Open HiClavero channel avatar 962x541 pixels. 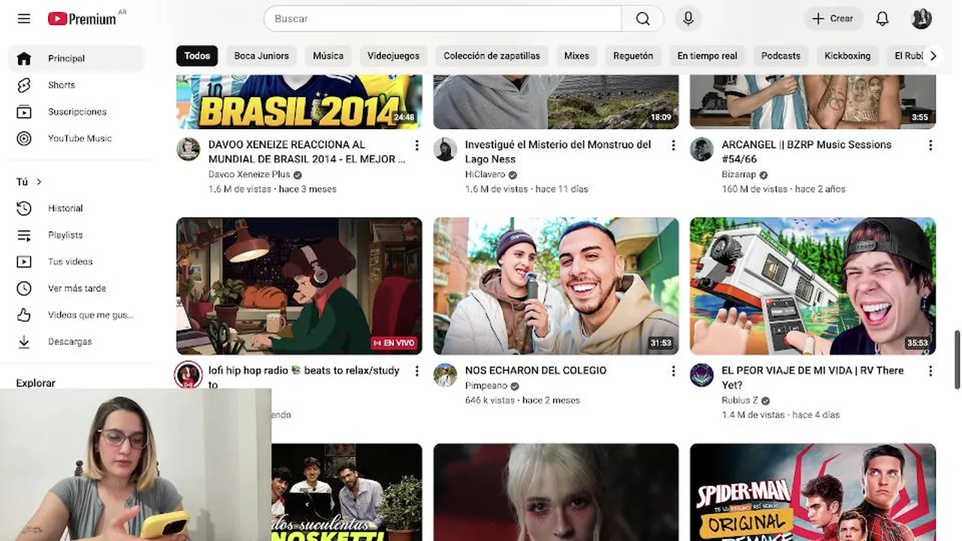(446, 150)
